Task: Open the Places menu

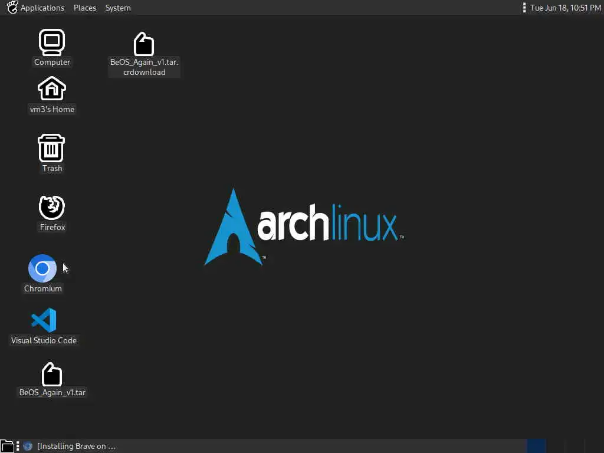Action: (85, 8)
